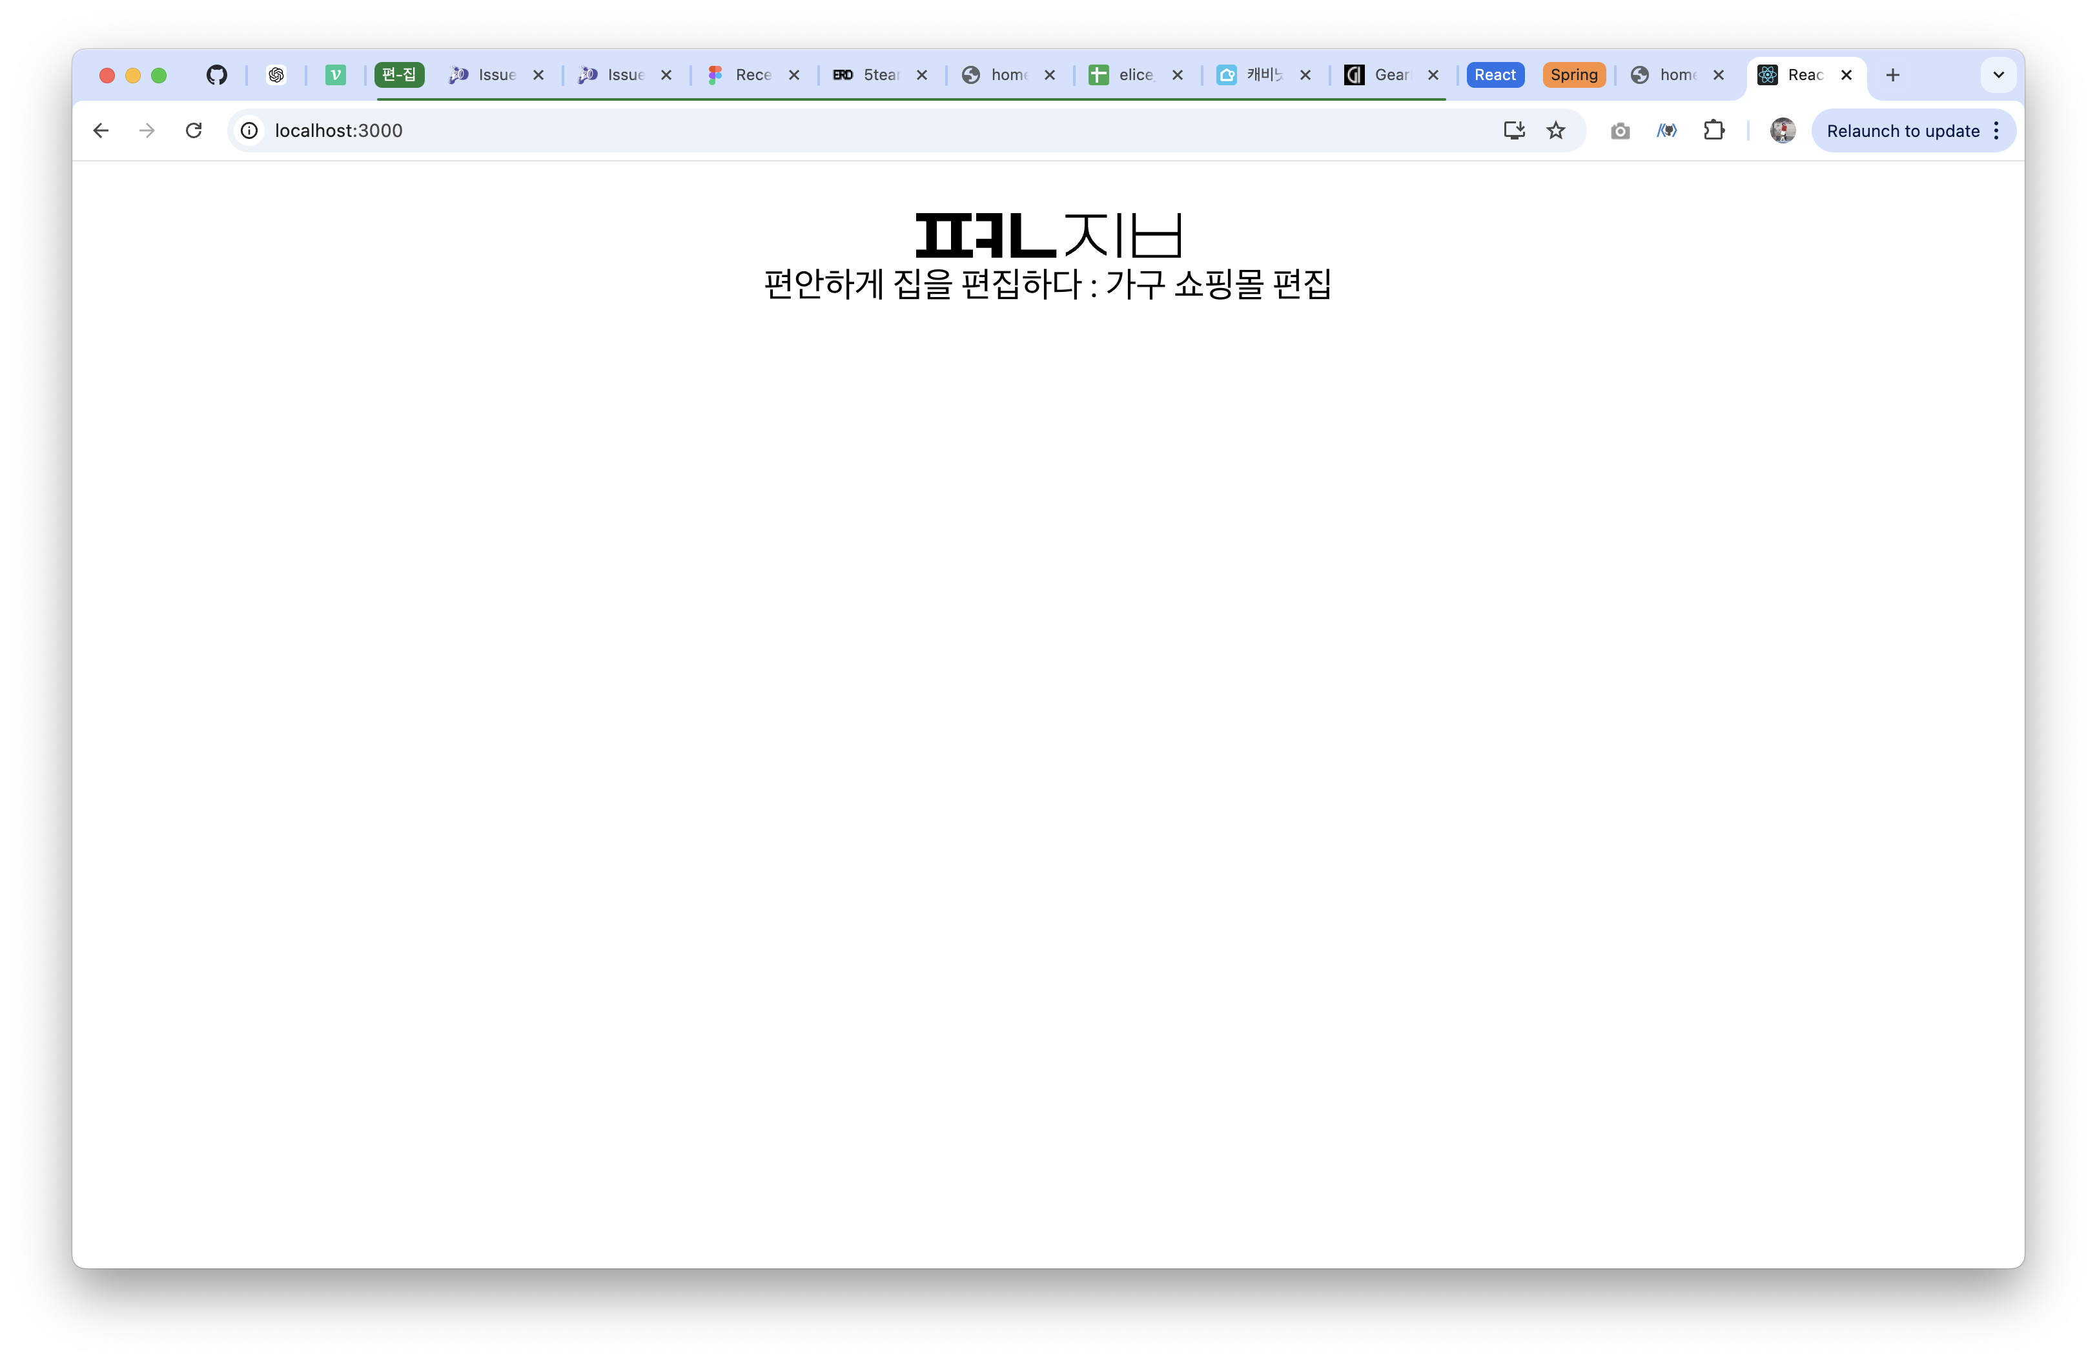Expand the blue React tab group
2097x1364 pixels.
tap(1495, 75)
